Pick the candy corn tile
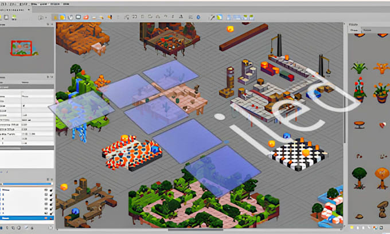The width and height of the screenshot is (390, 234). [x=383, y=125]
